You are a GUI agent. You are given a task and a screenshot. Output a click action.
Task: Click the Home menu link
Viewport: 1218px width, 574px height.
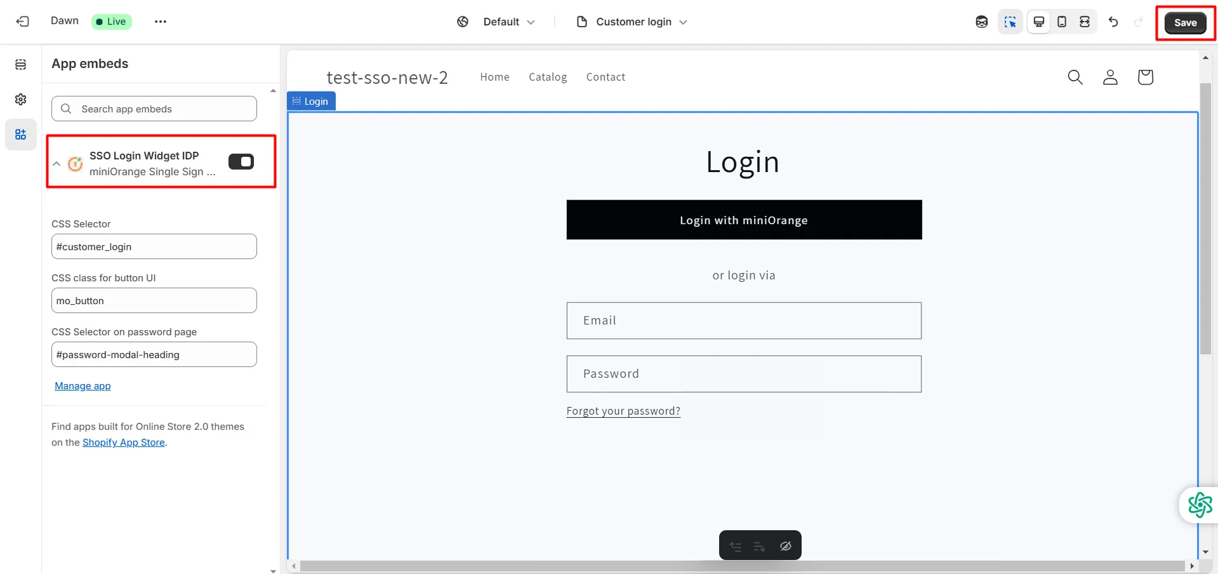coord(494,77)
